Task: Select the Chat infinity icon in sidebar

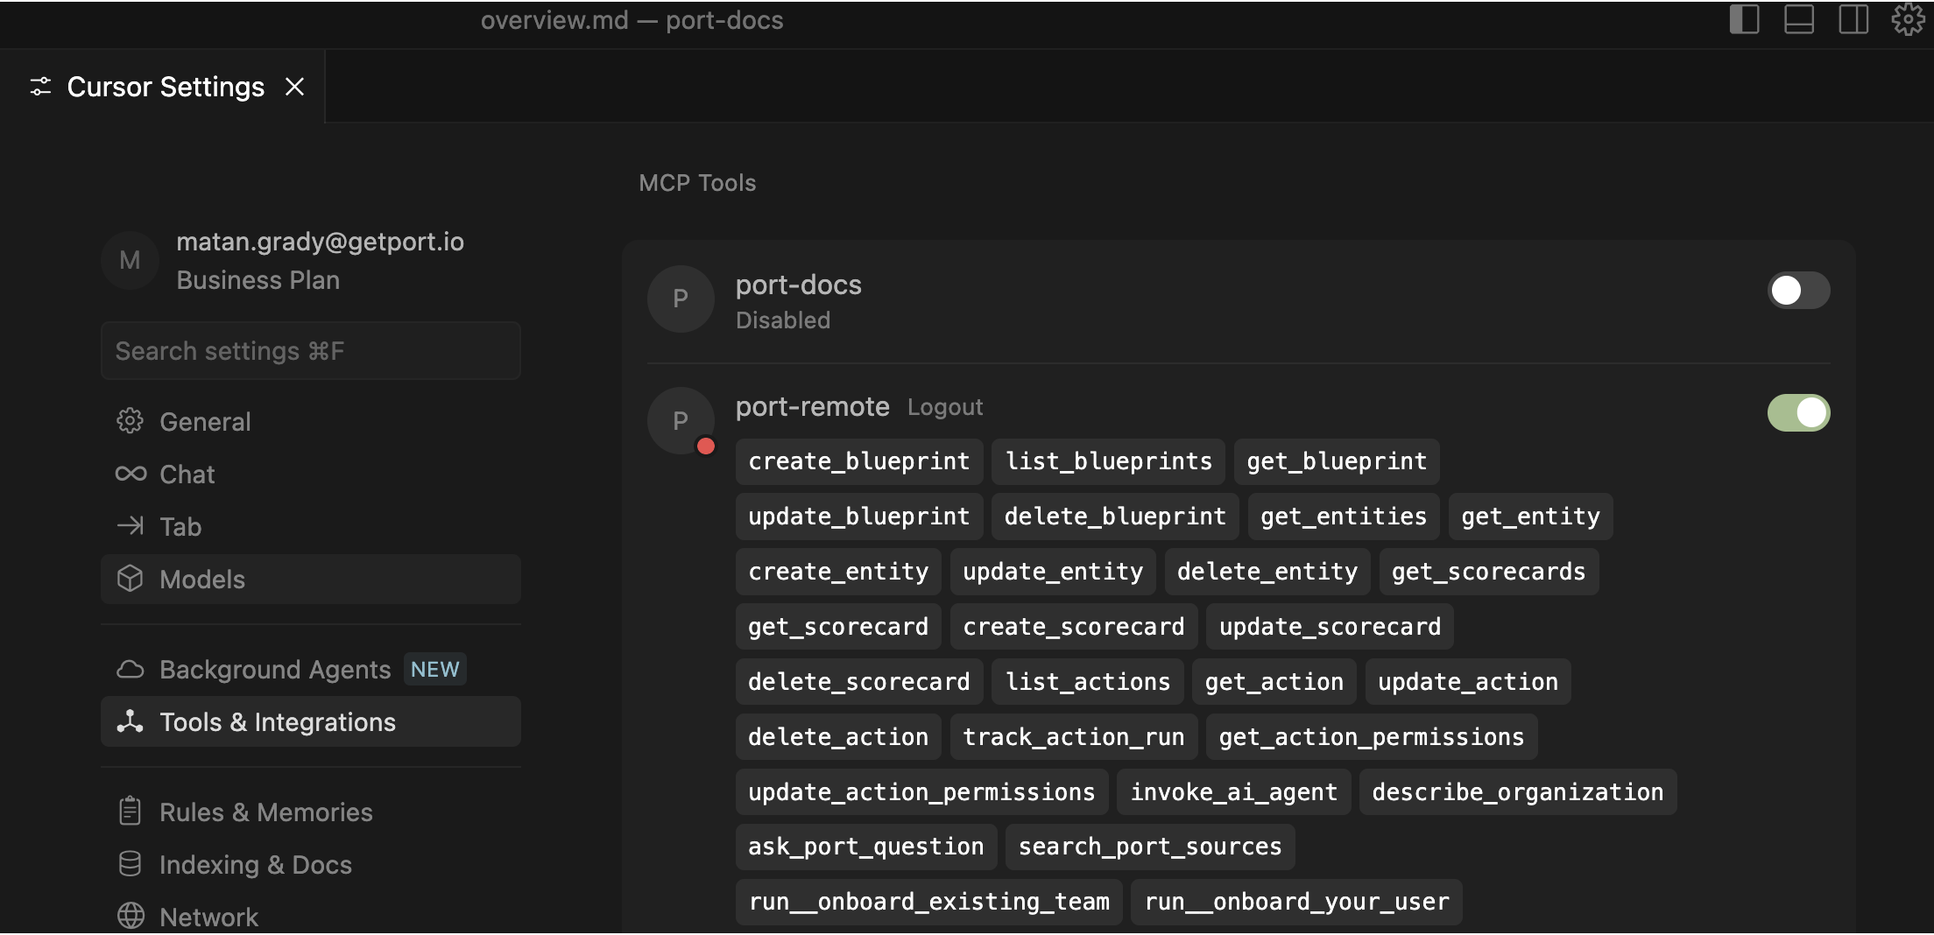Action: point(131,474)
